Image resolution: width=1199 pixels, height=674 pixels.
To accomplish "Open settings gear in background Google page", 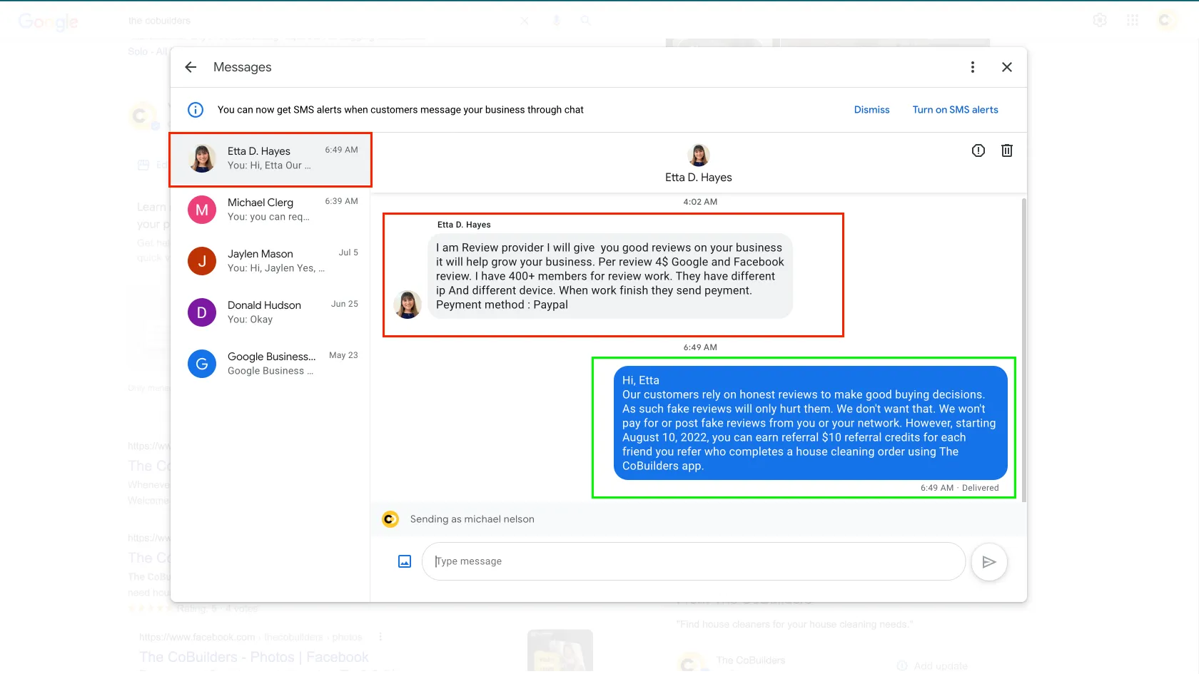I will (x=1100, y=21).
